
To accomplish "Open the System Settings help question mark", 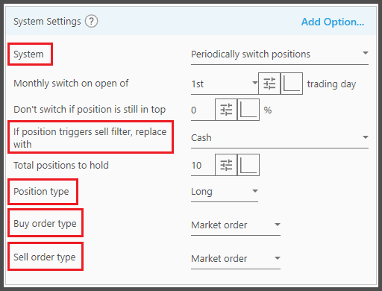I will click(x=91, y=22).
